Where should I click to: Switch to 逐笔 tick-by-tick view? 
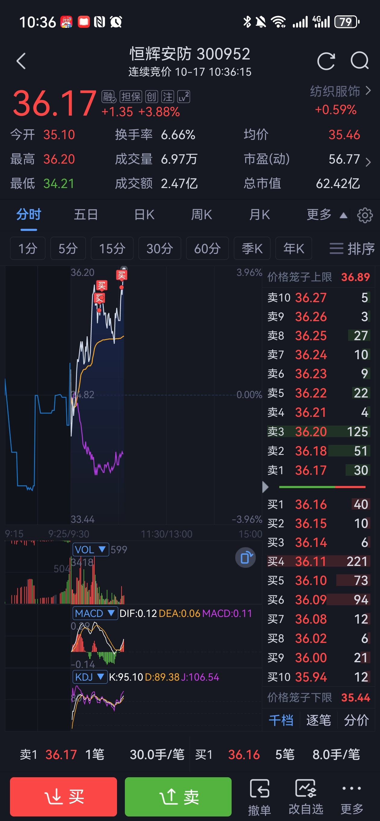click(x=318, y=720)
